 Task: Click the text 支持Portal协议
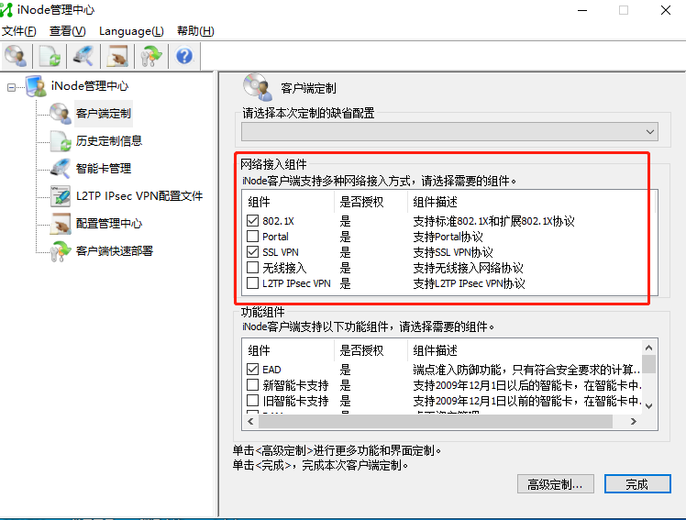tap(448, 237)
